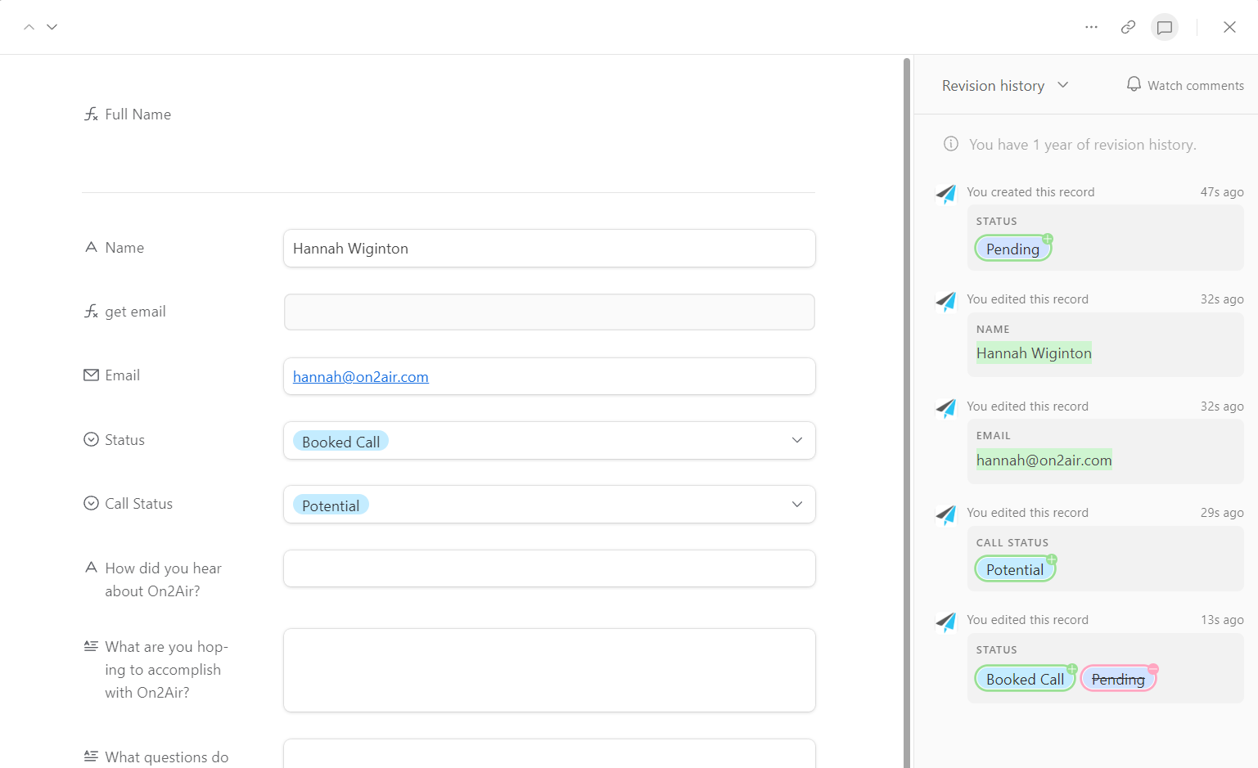Viewport: 1258px width, 768px height.
Task: Select the crossed-out Pending status token
Action: [x=1118, y=678]
